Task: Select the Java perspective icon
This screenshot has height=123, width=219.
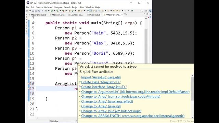Action: click(x=150, y=11)
